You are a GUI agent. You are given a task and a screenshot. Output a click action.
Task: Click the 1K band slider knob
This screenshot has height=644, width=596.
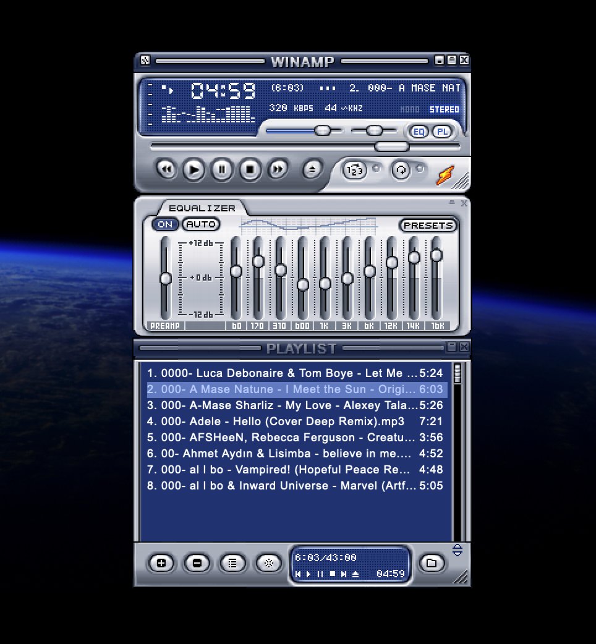click(325, 284)
